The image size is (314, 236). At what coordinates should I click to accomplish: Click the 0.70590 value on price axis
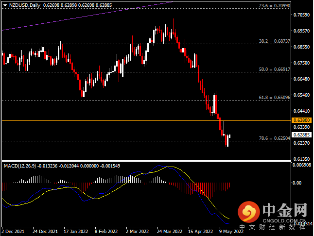tap(301, 15)
